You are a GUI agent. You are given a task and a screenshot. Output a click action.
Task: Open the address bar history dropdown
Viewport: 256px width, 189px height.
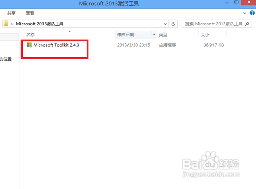165,24
